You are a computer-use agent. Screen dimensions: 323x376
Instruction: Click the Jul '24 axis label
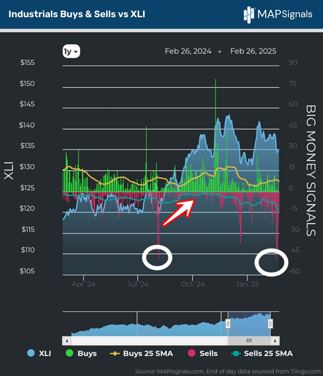[138, 284]
